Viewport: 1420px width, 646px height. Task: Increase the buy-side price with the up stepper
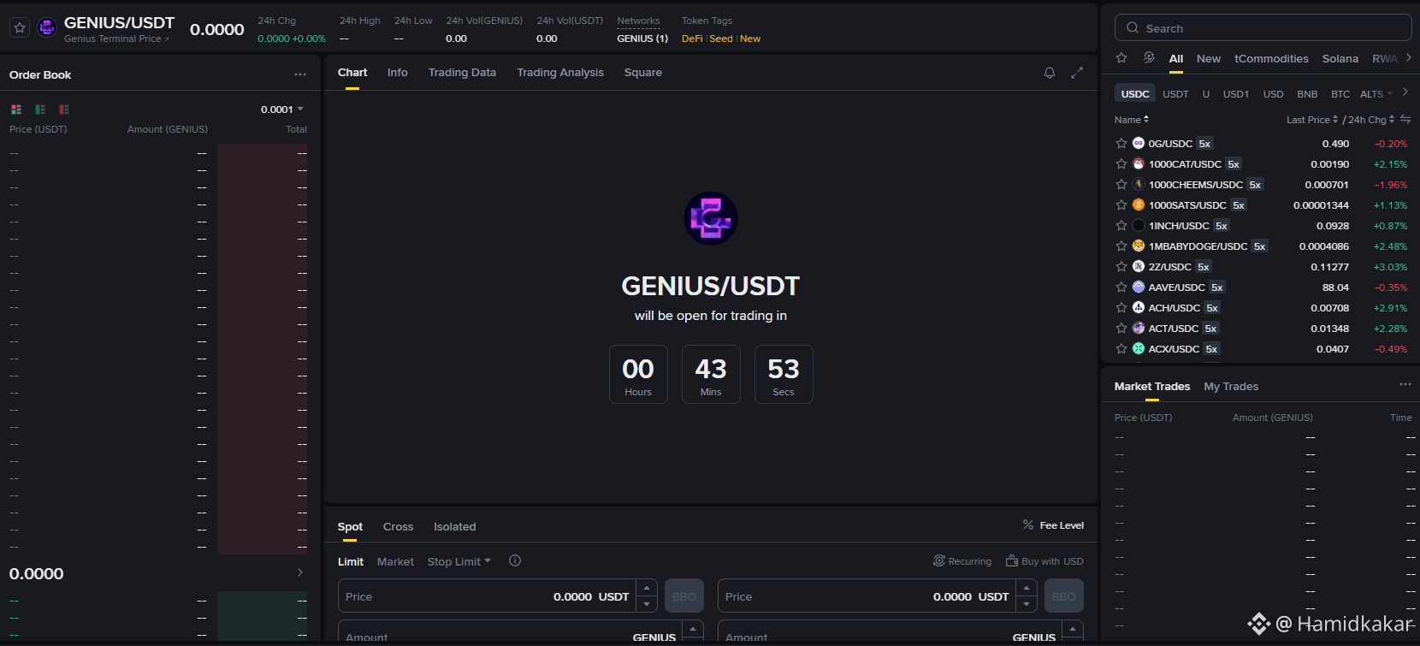pos(648,588)
